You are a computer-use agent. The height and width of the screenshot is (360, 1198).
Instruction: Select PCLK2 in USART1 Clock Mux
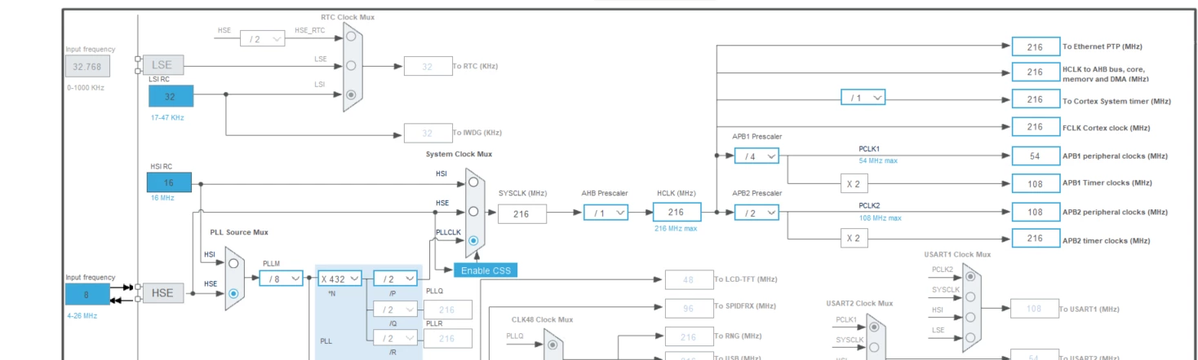click(x=969, y=276)
